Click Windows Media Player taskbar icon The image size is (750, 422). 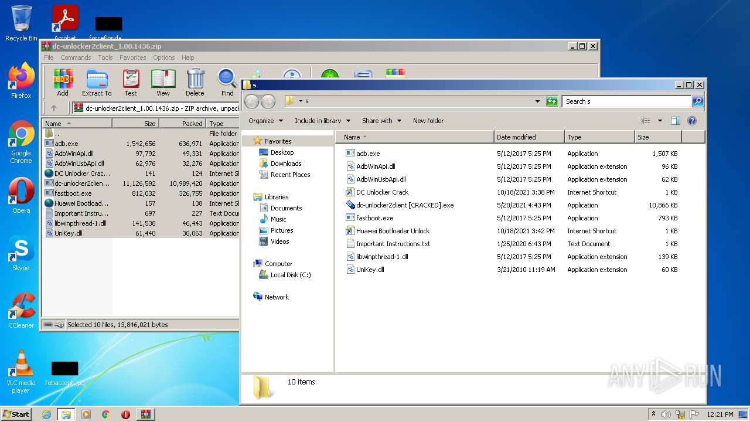(x=86, y=414)
